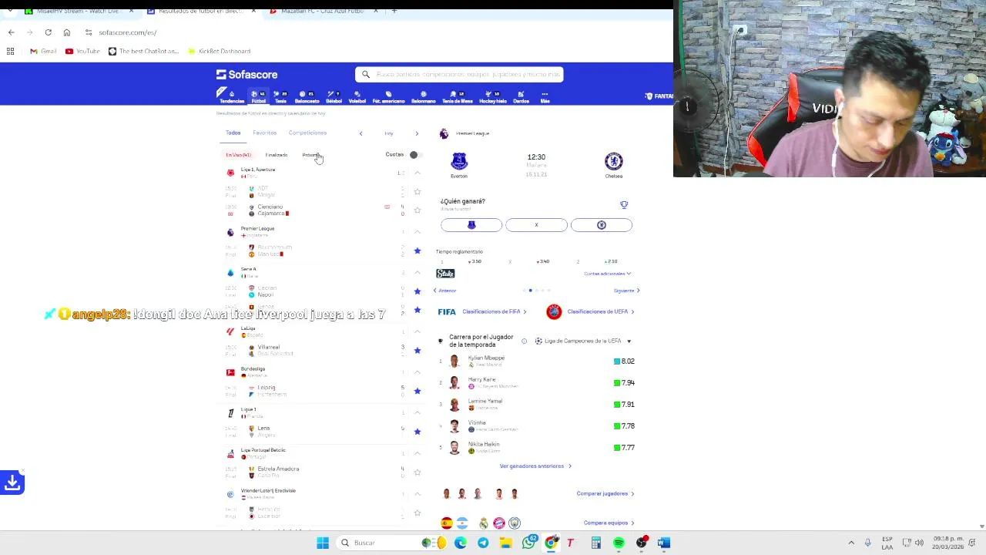Collapse the Bundesliga section
This screenshot has width=986, height=555.
[418, 372]
